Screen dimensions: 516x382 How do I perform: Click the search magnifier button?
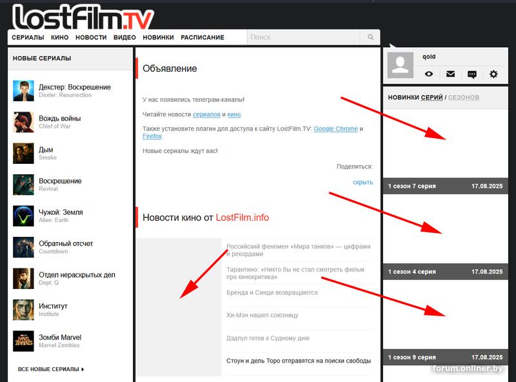pyautogui.click(x=370, y=37)
